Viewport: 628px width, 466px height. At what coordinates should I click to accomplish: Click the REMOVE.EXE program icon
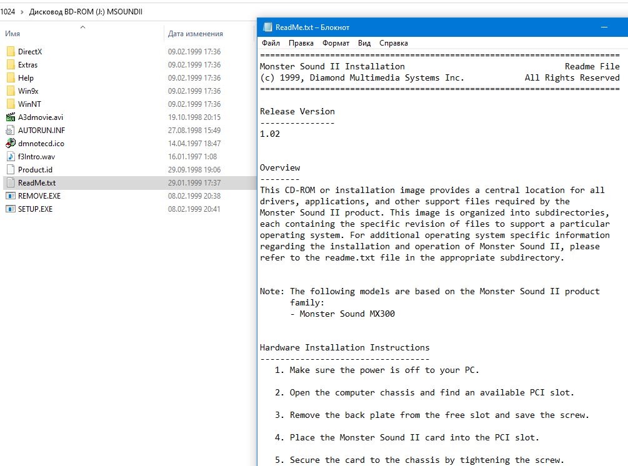(11, 196)
